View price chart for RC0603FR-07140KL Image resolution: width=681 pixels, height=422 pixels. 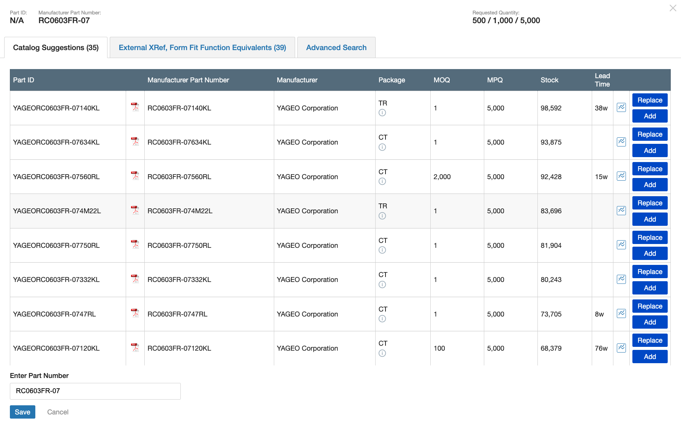tap(621, 107)
